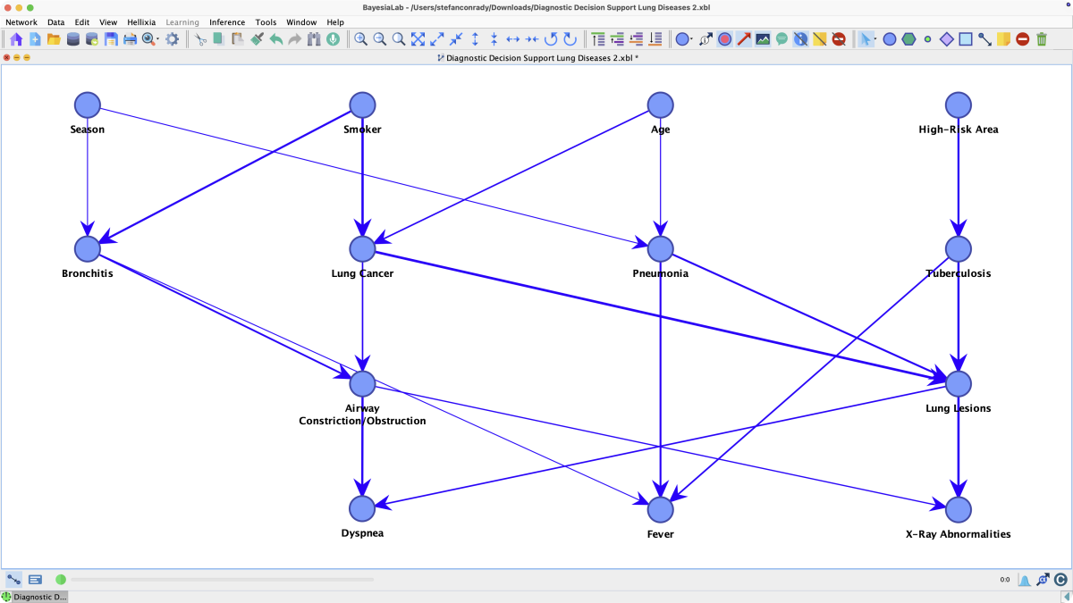Open the Tools menu
Viewport: 1073px width, 603px height.
[266, 22]
